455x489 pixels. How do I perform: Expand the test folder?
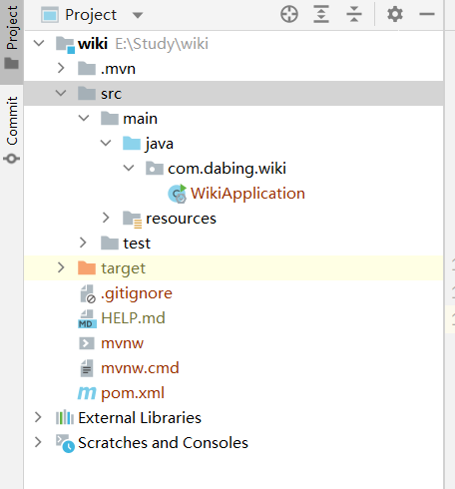coord(83,243)
